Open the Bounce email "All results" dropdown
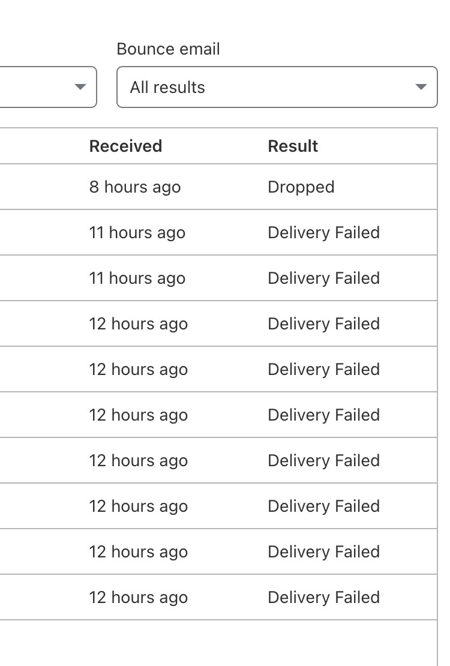Viewport: 450px width, 666px height. point(277,87)
